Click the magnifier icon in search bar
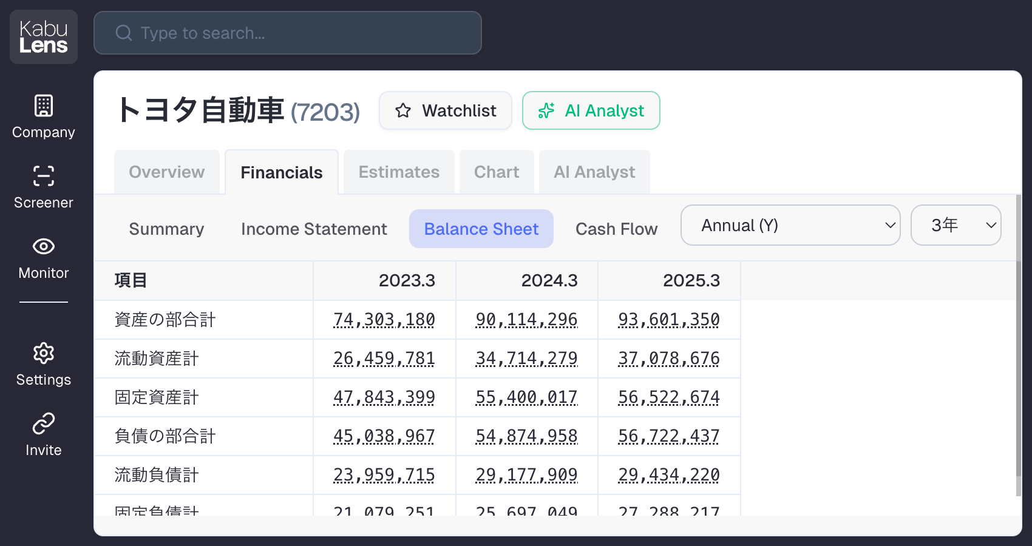Viewport: 1032px width, 546px height. tap(124, 33)
